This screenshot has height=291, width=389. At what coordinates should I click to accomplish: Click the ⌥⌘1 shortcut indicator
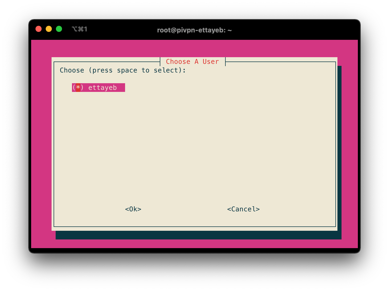(x=79, y=29)
